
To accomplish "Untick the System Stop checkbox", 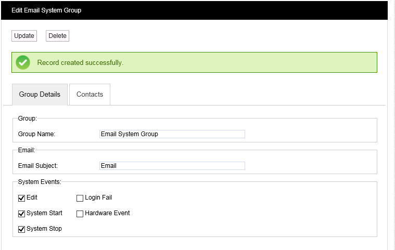I will [x=22, y=229].
